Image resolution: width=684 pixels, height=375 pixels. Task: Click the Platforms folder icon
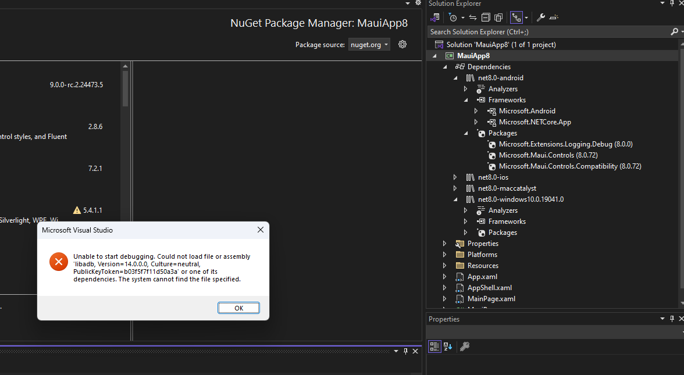pos(459,254)
